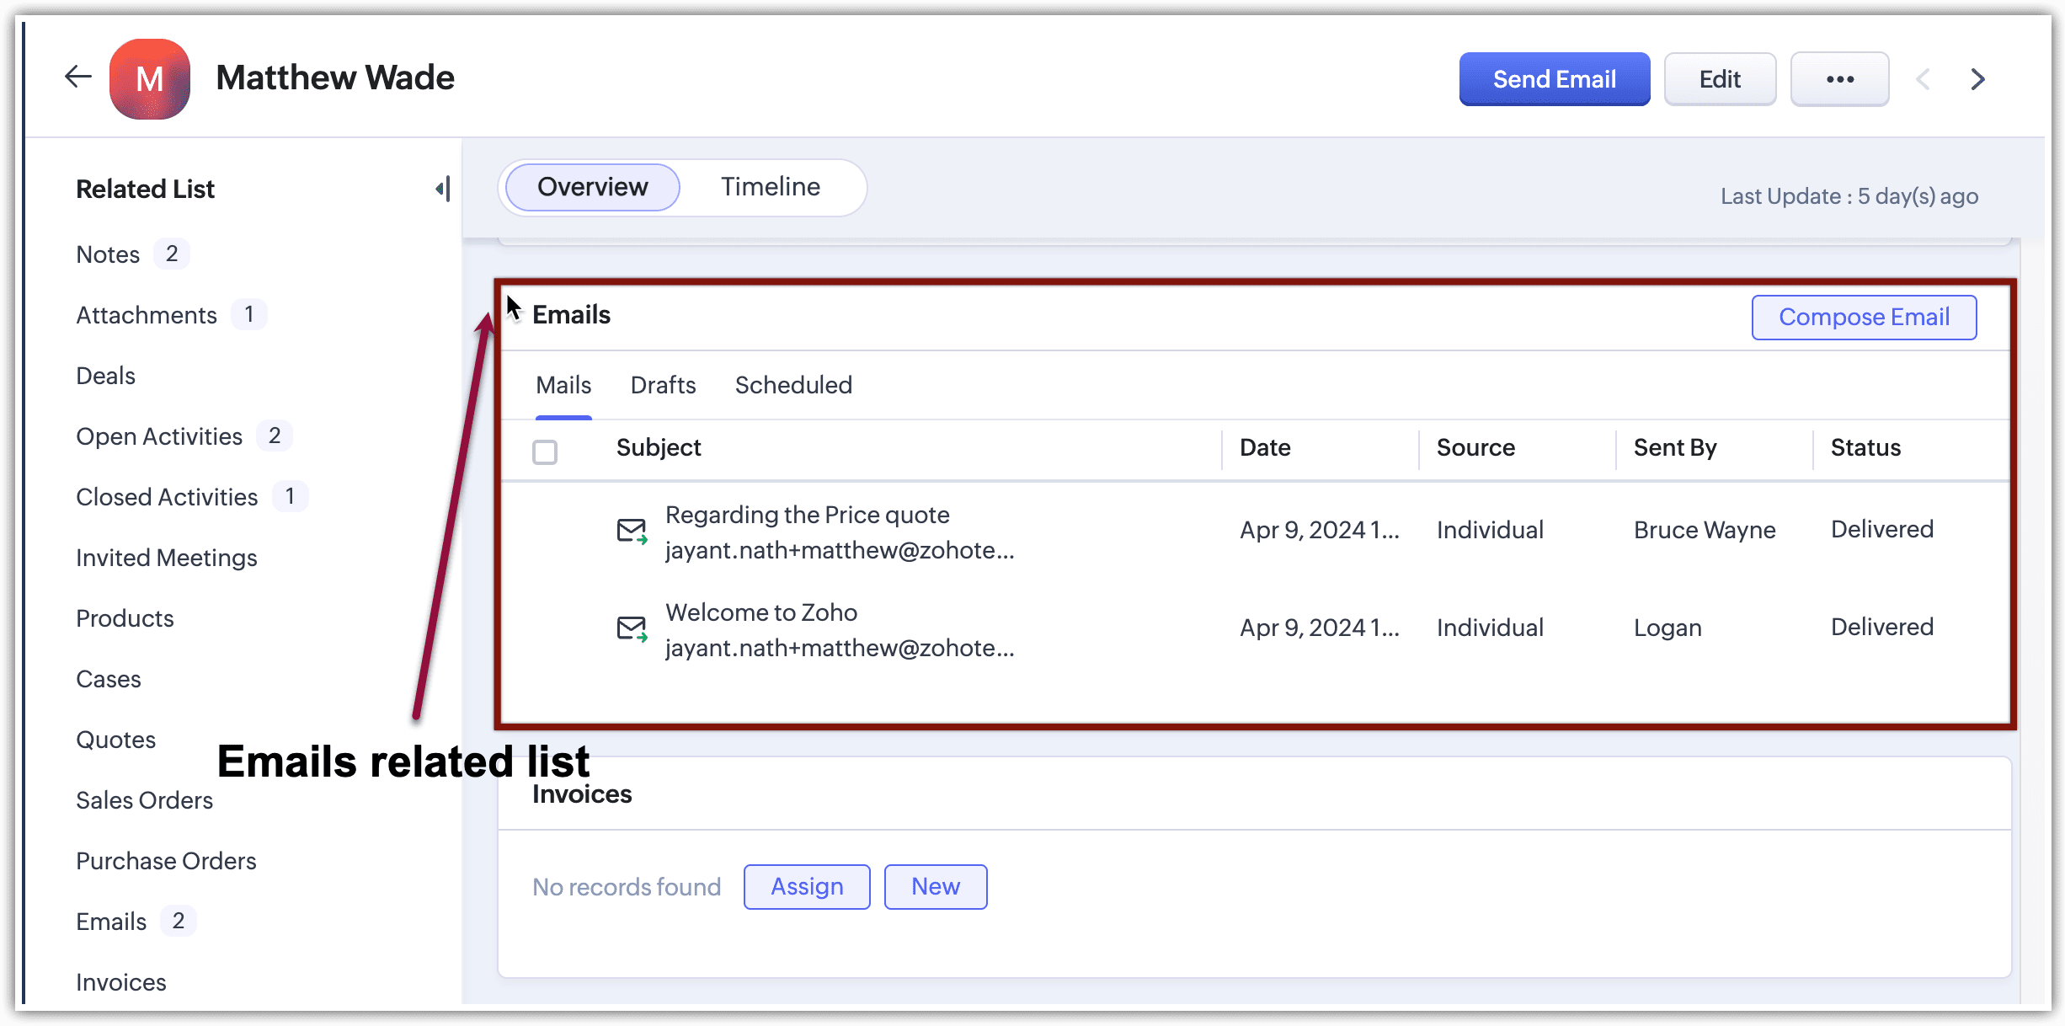Collapse the Related List sidebar
Screen dimensions: 2065x1026
pos(443,189)
